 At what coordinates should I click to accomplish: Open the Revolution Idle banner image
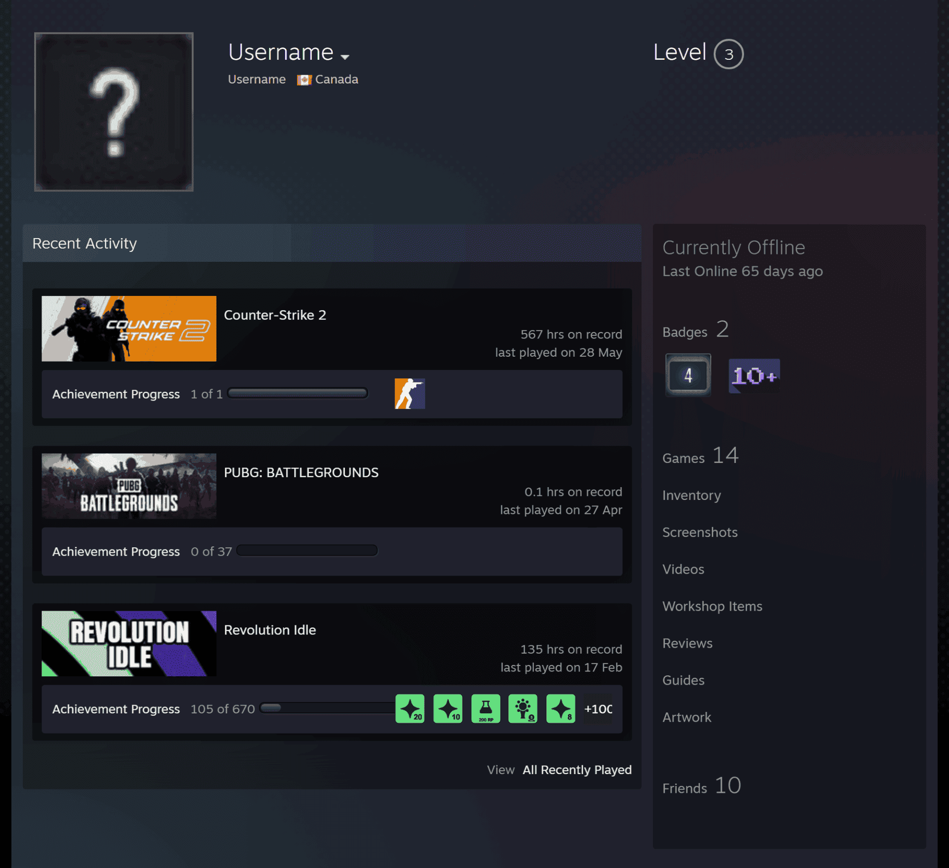(129, 644)
